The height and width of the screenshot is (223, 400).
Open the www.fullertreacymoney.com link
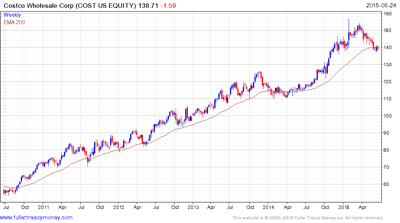(36, 217)
